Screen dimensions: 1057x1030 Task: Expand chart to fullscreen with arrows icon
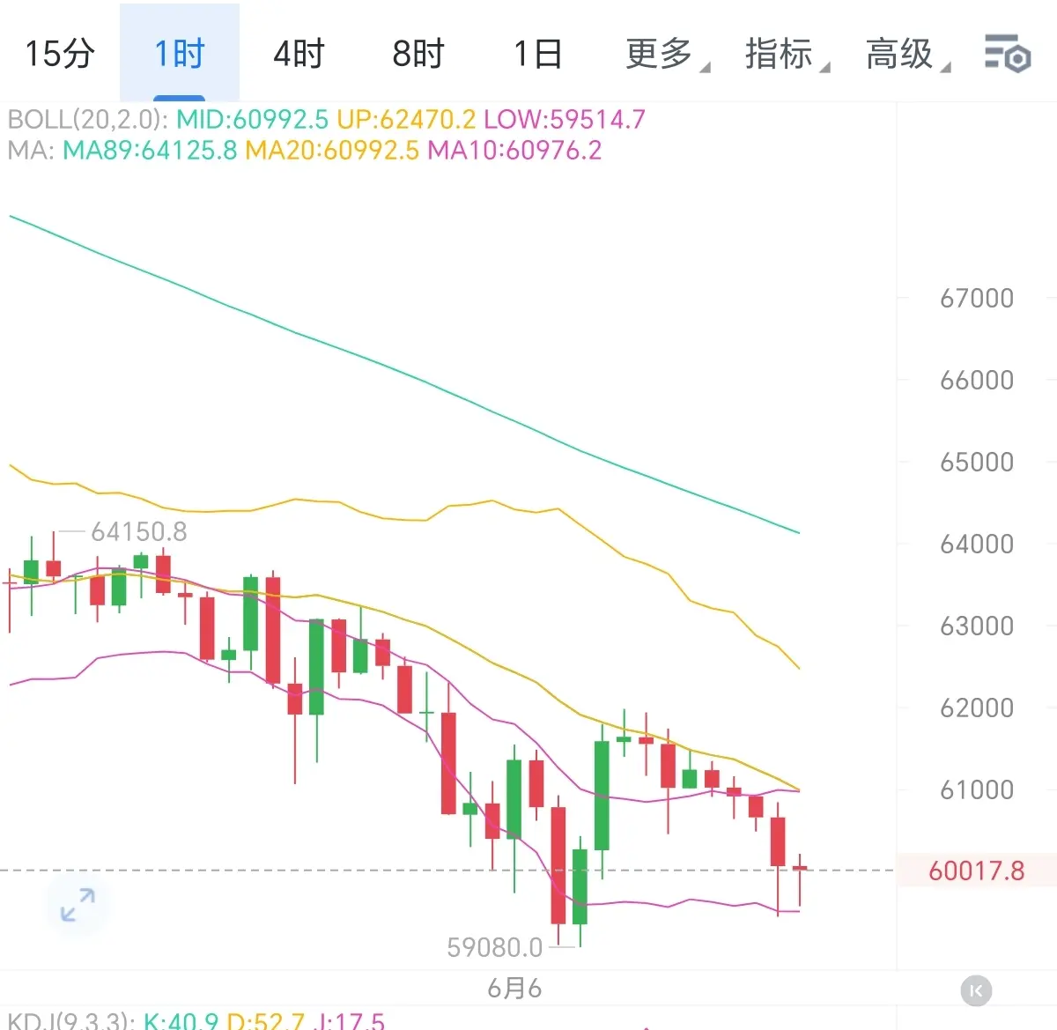(x=78, y=905)
